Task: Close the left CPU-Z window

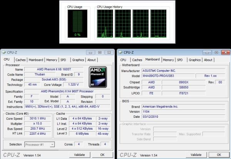Action: point(109,53)
